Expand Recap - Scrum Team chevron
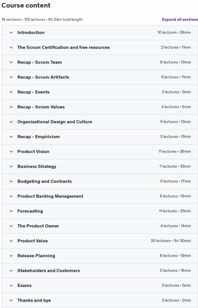Viewport: 198px width, 308px height. point(11,62)
